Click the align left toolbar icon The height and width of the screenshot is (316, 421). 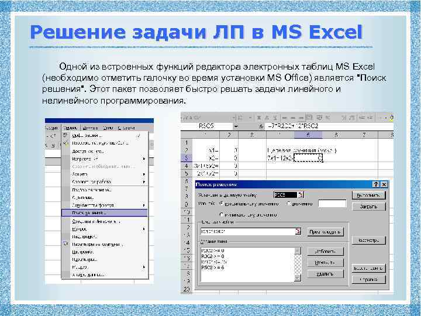click(x=285, y=118)
